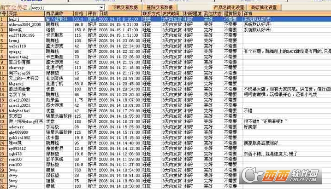This screenshot has width=331, height=189.
Task: Click buyer 天上的一片祥云
Action: tap(24, 78)
